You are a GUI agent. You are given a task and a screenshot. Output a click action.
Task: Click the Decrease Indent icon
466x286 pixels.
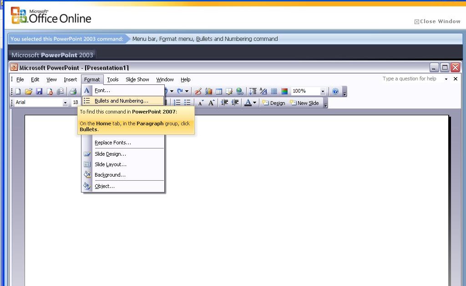point(224,103)
